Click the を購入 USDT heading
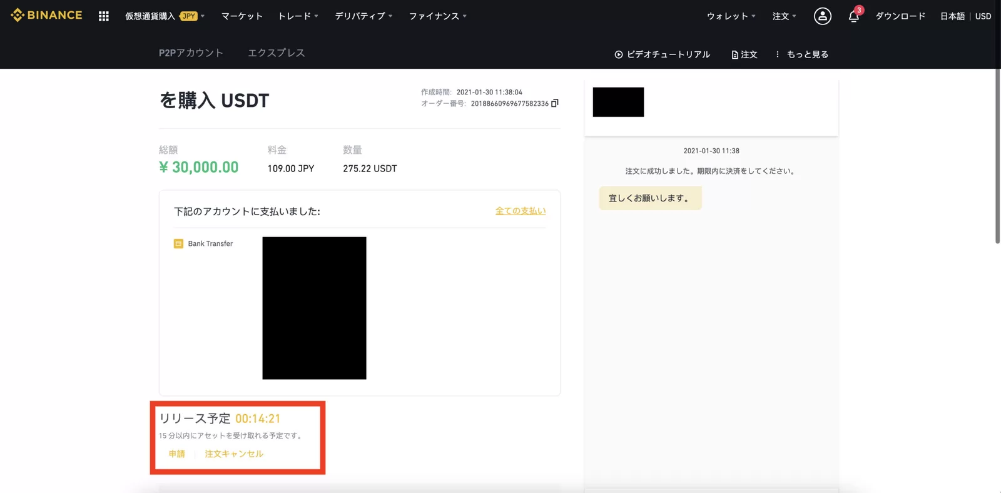 pos(214,100)
